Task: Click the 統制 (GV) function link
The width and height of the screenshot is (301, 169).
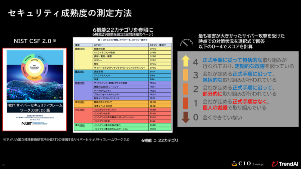Action: tap(80, 49)
